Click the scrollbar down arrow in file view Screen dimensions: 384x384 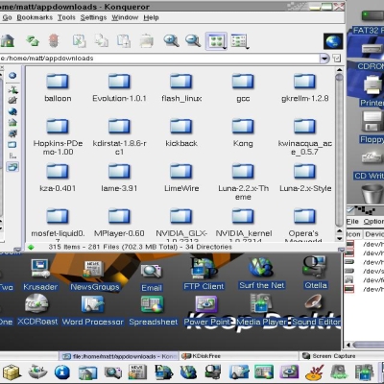[339, 238]
